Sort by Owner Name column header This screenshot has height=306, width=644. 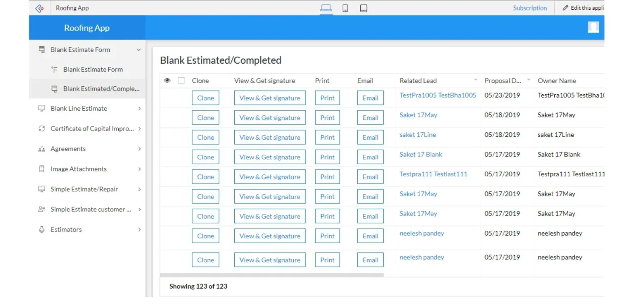pos(557,81)
